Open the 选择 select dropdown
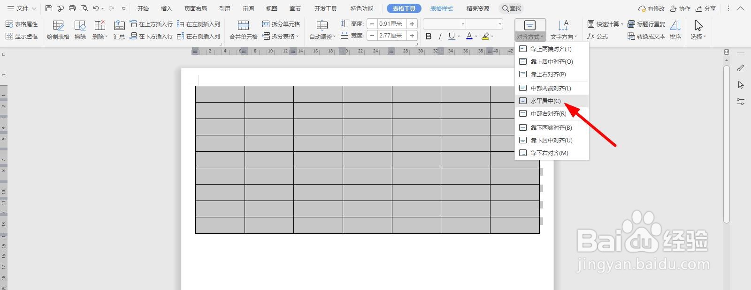This screenshot has height=290, width=751. pos(698,30)
